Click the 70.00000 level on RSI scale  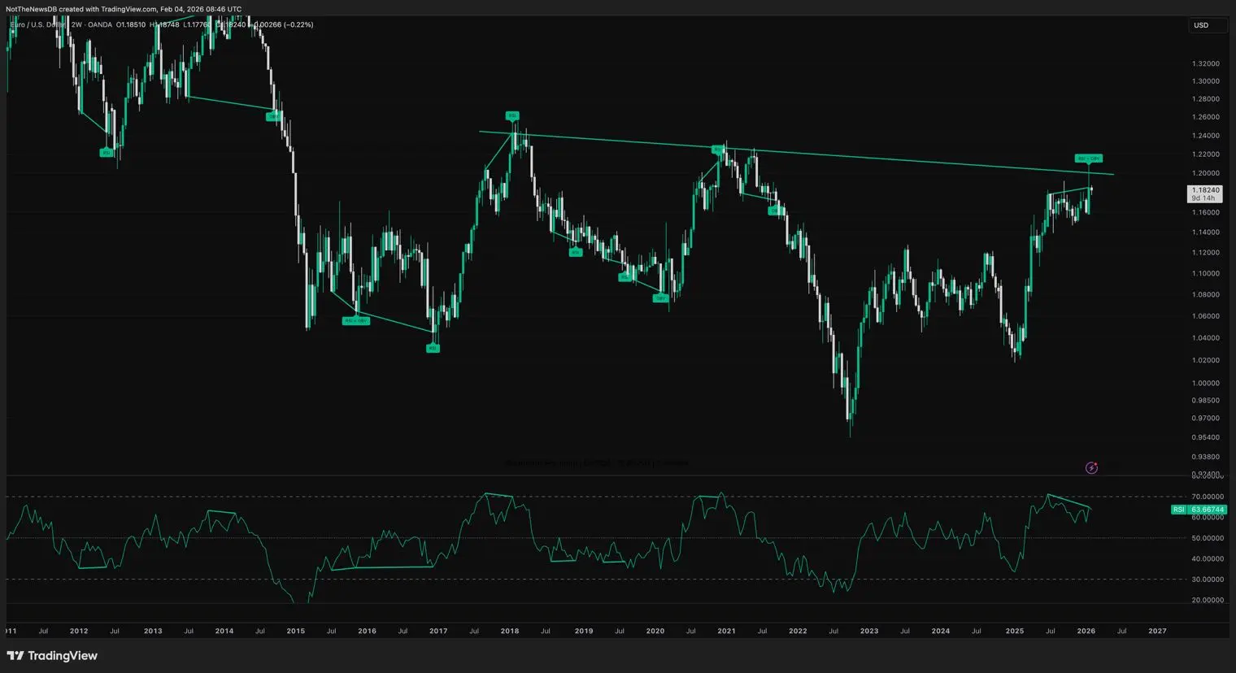point(1207,497)
